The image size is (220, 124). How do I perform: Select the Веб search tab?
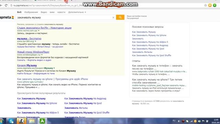tap(19, 12)
